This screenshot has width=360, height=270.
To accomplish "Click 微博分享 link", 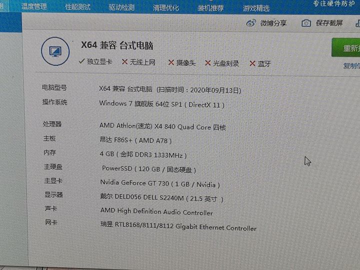I will tap(273, 23).
